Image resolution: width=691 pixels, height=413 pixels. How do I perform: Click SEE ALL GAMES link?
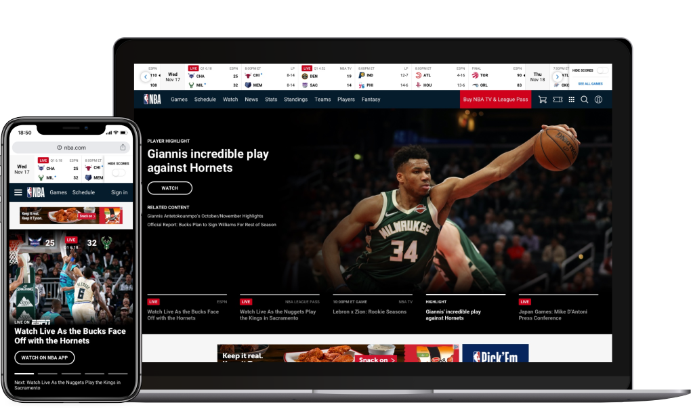590,84
